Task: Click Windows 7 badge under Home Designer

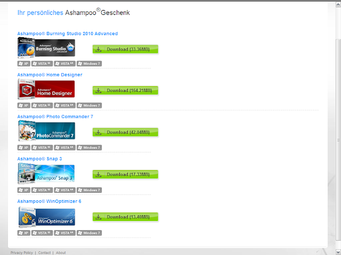Action: point(89,105)
